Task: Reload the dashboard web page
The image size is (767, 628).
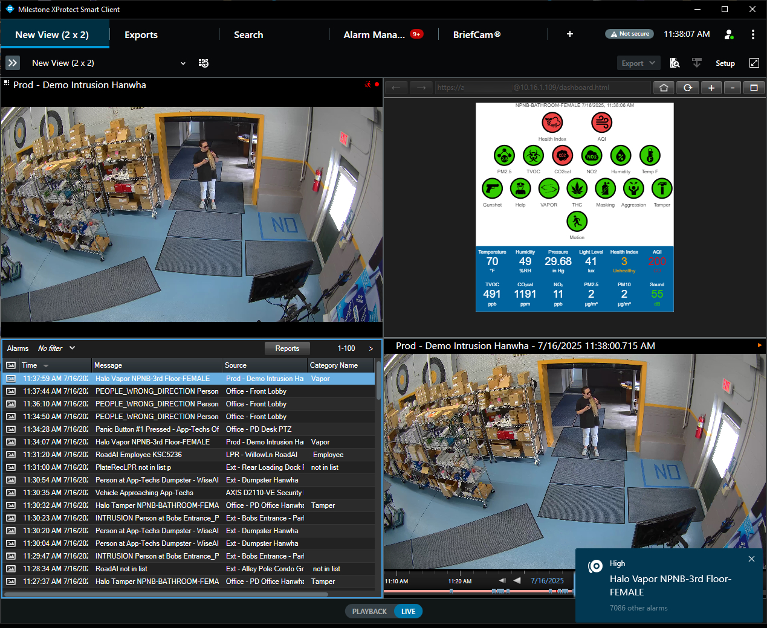Action: [687, 88]
